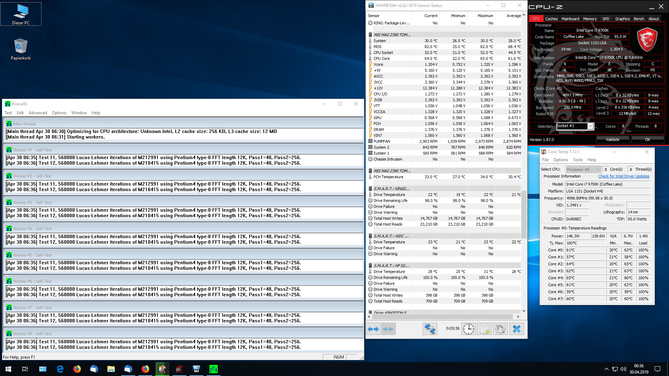669x376 pixels.
Task: Click the blue X in HWiNFO toolbar
Action: coord(517,329)
